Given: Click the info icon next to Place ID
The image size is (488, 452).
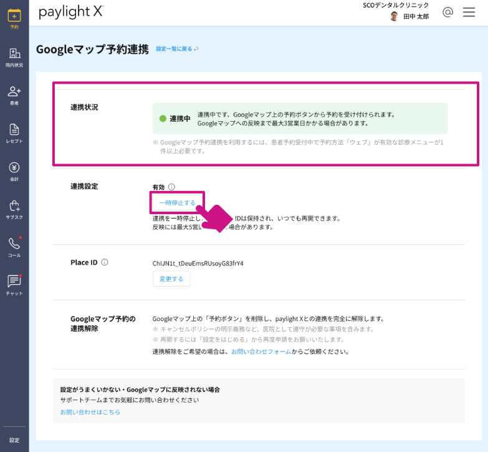Looking at the screenshot, I should click(105, 262).
